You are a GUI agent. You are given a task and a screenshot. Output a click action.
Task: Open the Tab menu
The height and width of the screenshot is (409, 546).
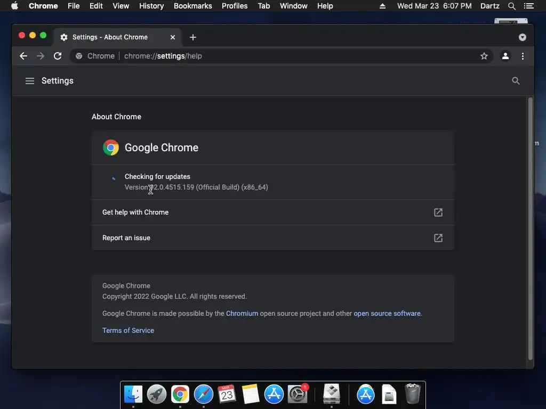pos(263,6)
